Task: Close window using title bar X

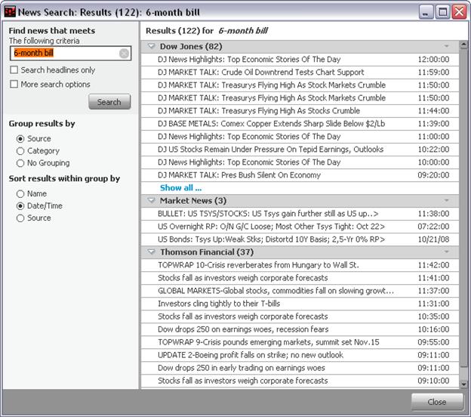Action: (x=459, y=11)
